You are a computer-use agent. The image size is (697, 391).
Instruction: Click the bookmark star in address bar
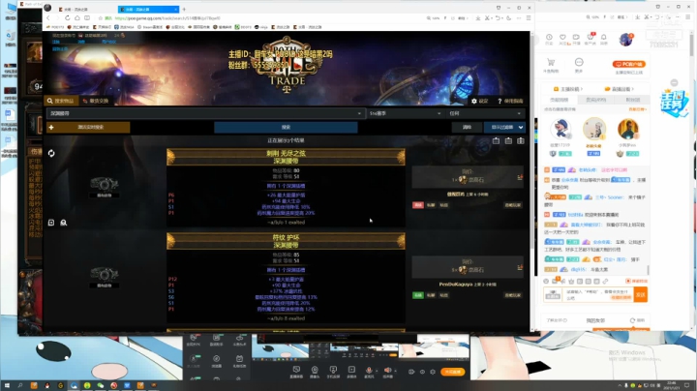101,18
